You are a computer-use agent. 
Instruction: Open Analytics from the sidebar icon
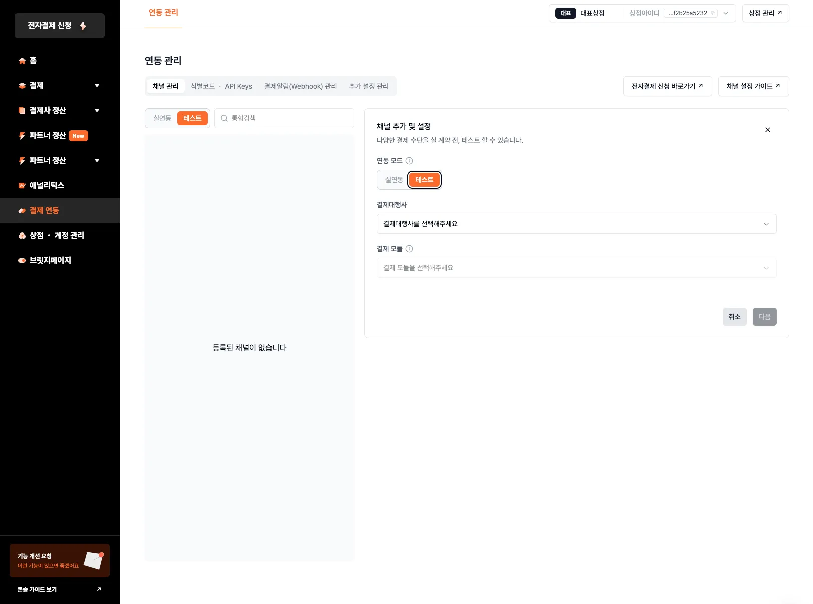(22, 186)
